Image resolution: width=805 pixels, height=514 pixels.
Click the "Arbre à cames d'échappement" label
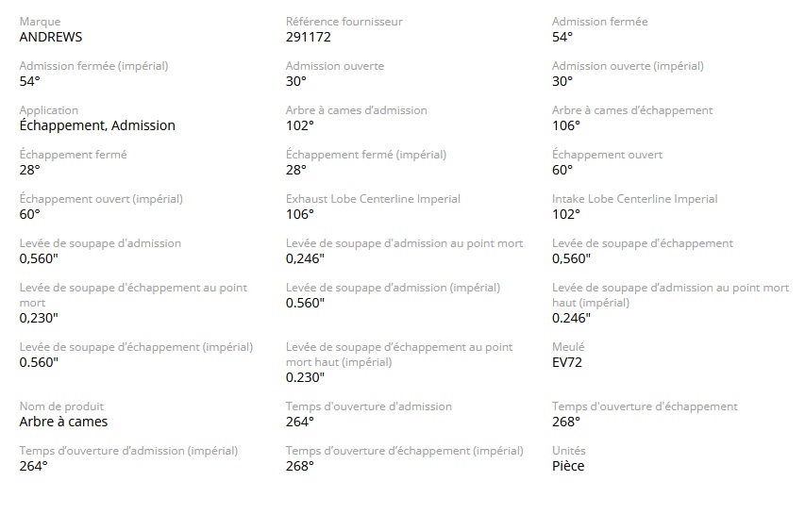click(631, 110)
